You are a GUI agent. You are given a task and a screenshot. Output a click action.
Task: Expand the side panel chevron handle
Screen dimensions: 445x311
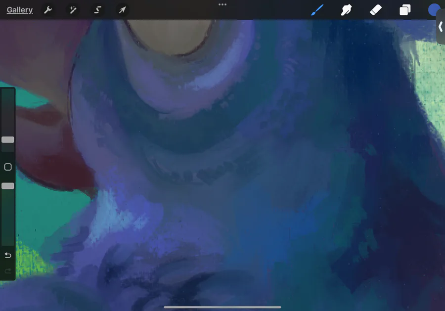tap(441, 27)
